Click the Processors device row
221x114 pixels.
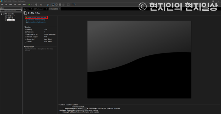pyautogui.click(x=40, y=32)
